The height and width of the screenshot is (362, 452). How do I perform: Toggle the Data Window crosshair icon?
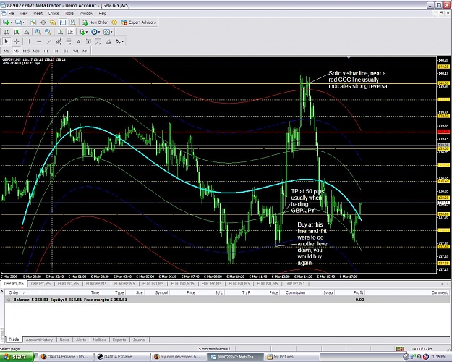(43, 22)
